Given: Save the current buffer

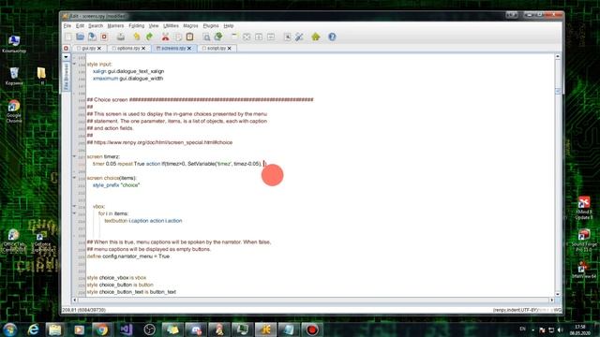Looking at the screenshot, I should click(x=92, y=37).
